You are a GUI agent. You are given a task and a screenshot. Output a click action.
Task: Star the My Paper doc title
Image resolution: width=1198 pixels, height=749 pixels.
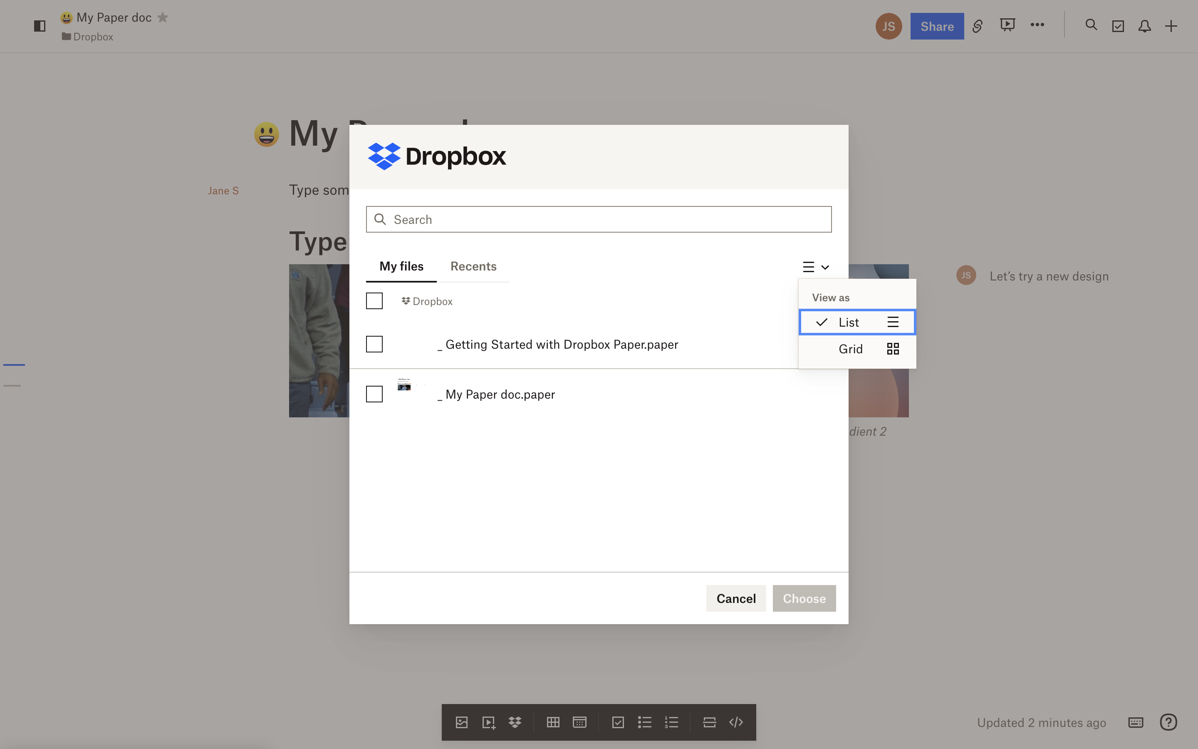pos(163,17)
